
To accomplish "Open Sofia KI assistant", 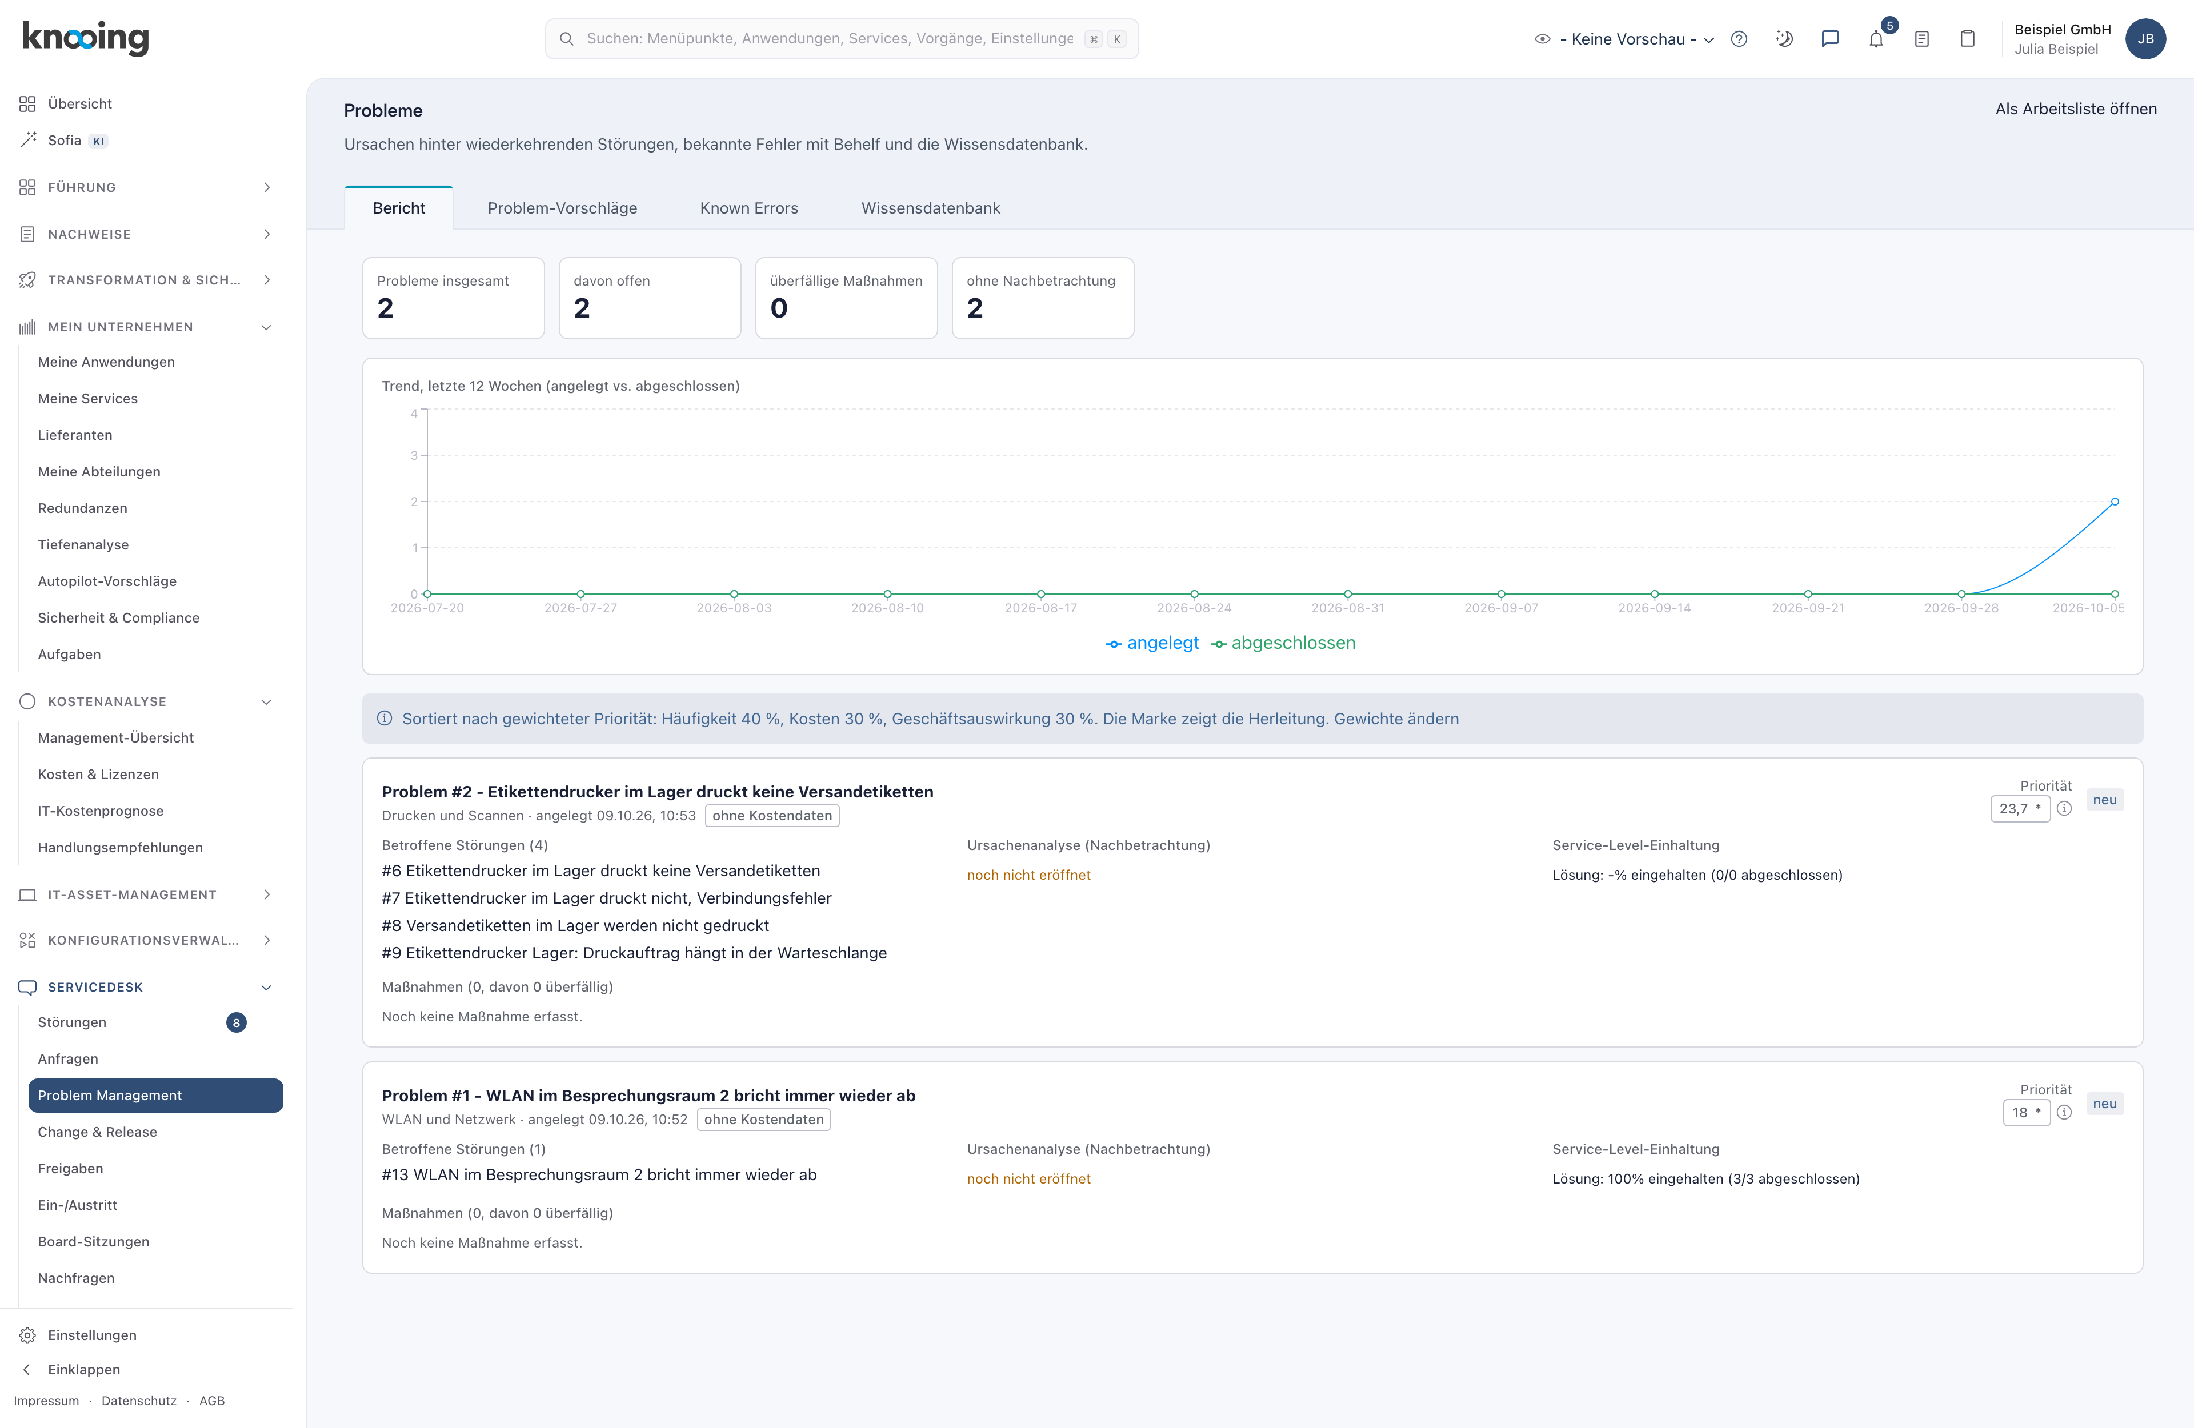I will coord(65,140).
